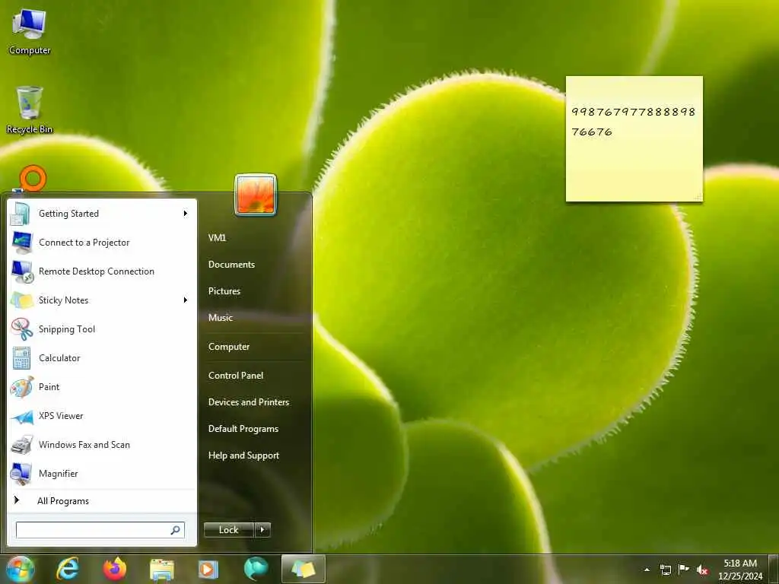
Task: Click the sticky note's resize corner grip
Action: (x=698, y=197)
